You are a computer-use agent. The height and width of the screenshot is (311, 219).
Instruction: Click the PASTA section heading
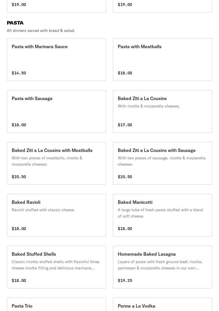(x=15, y=23)
